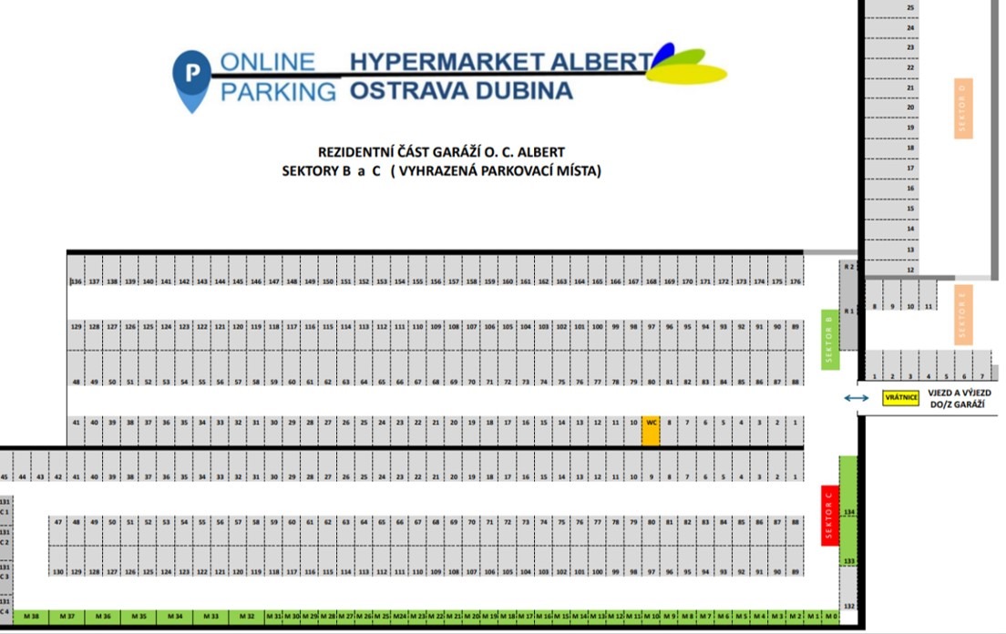Select spot 12 in Sektor D
Viewport: 1006px width, 634px height.
pyautogui.click(x=892, y=270)
